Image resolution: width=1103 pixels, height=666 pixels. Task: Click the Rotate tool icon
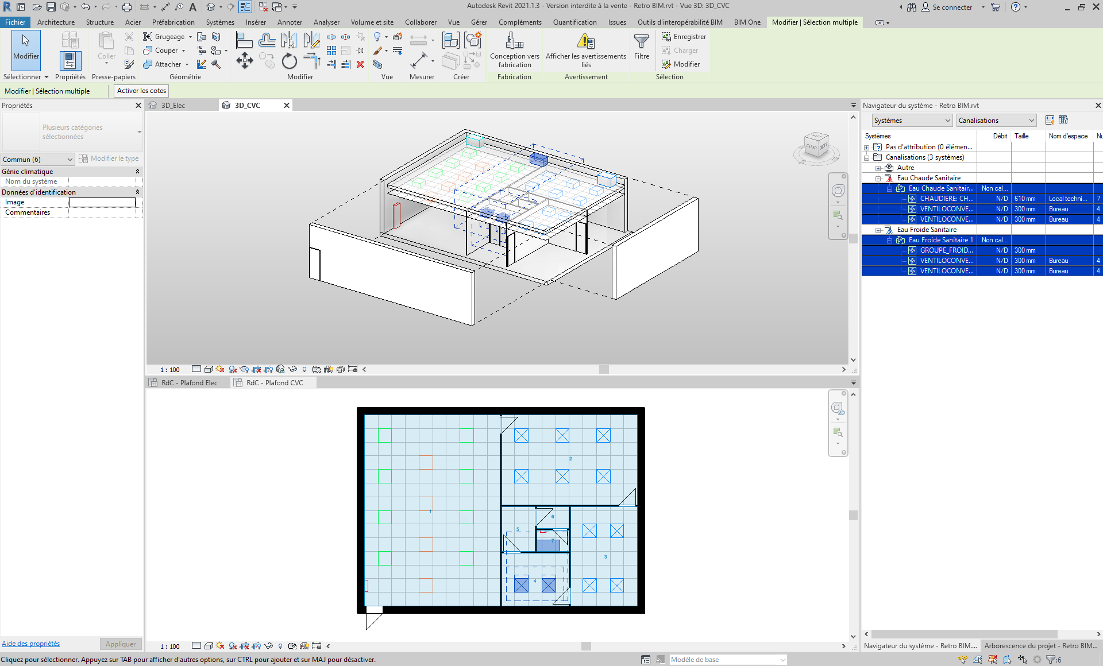[x=290, y=61]
